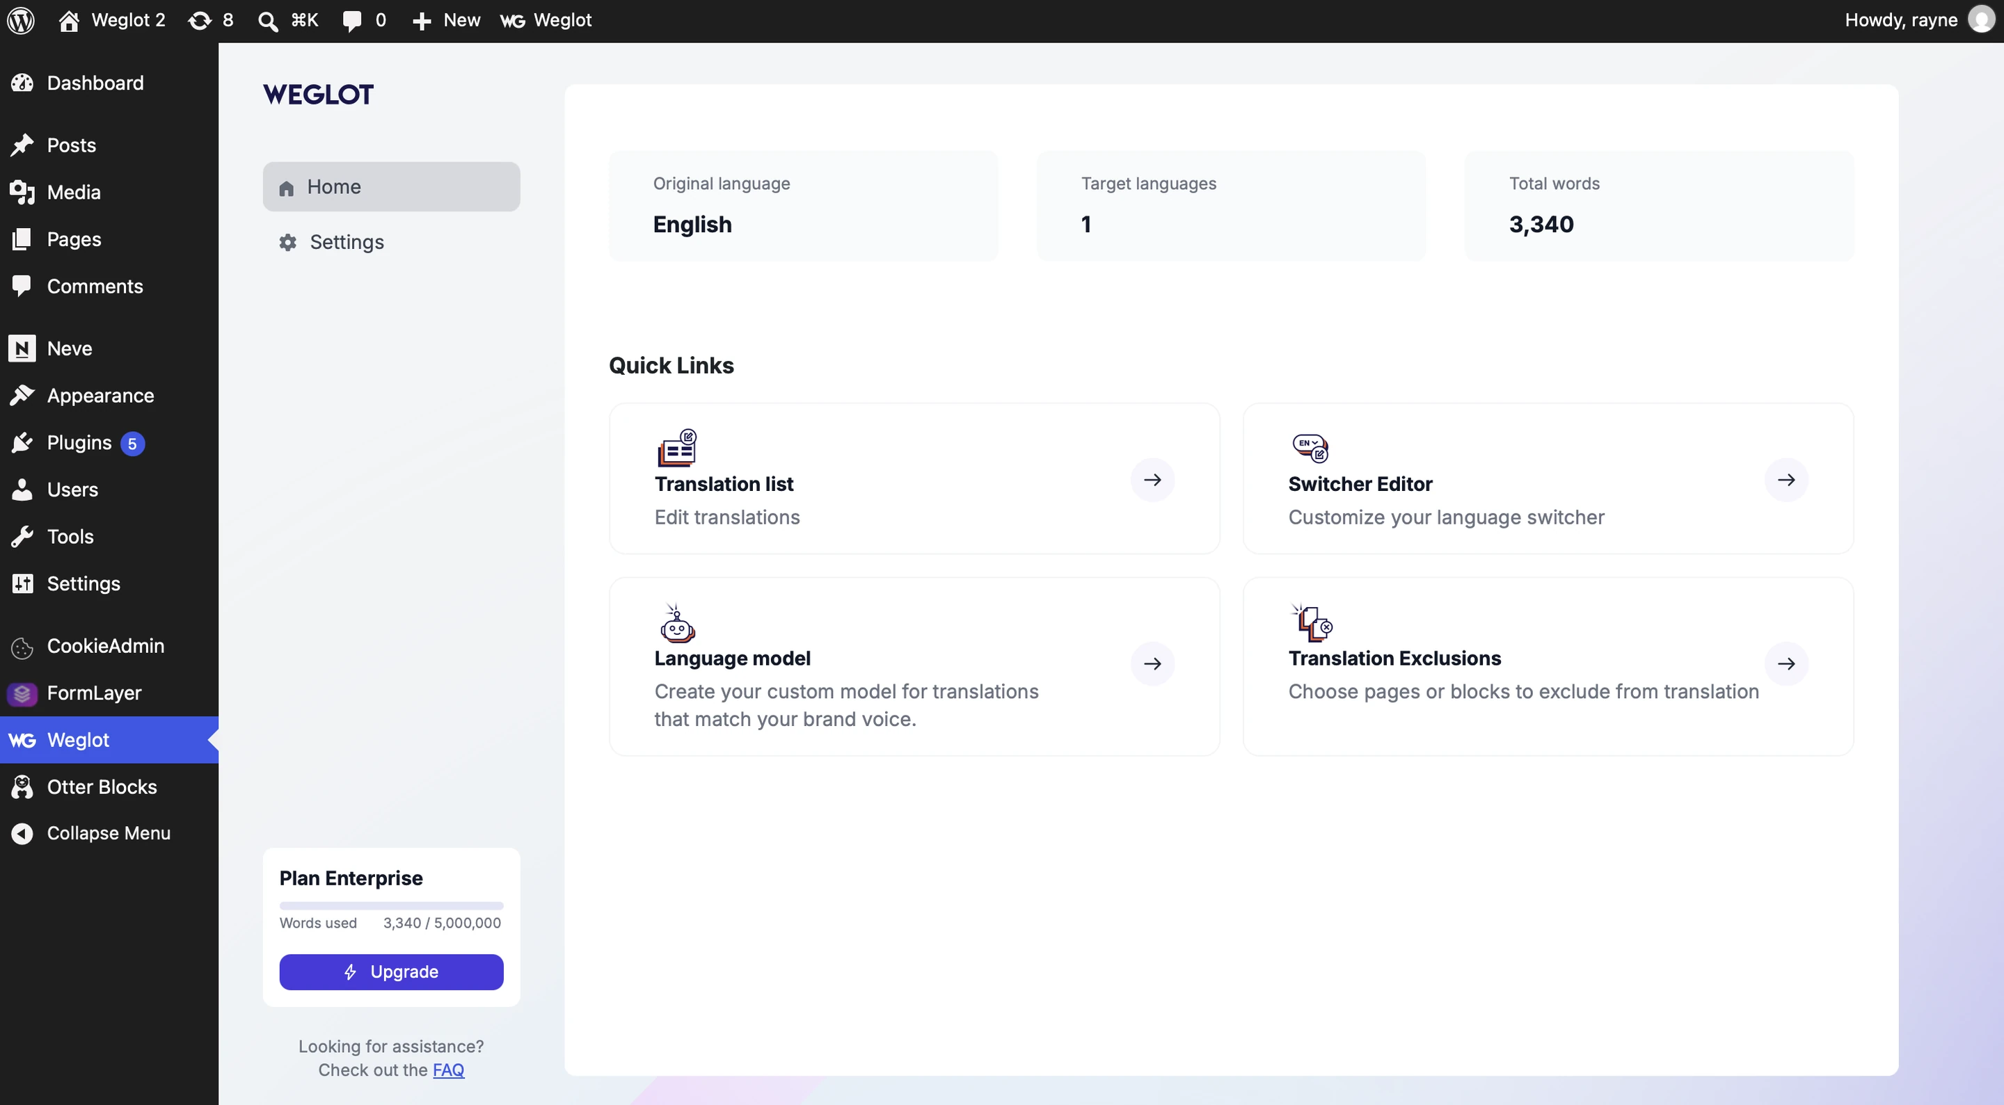The width and height of the screenshot is (2004, 1105).
Task: Click the Original language English card
Action: (803, 205)
